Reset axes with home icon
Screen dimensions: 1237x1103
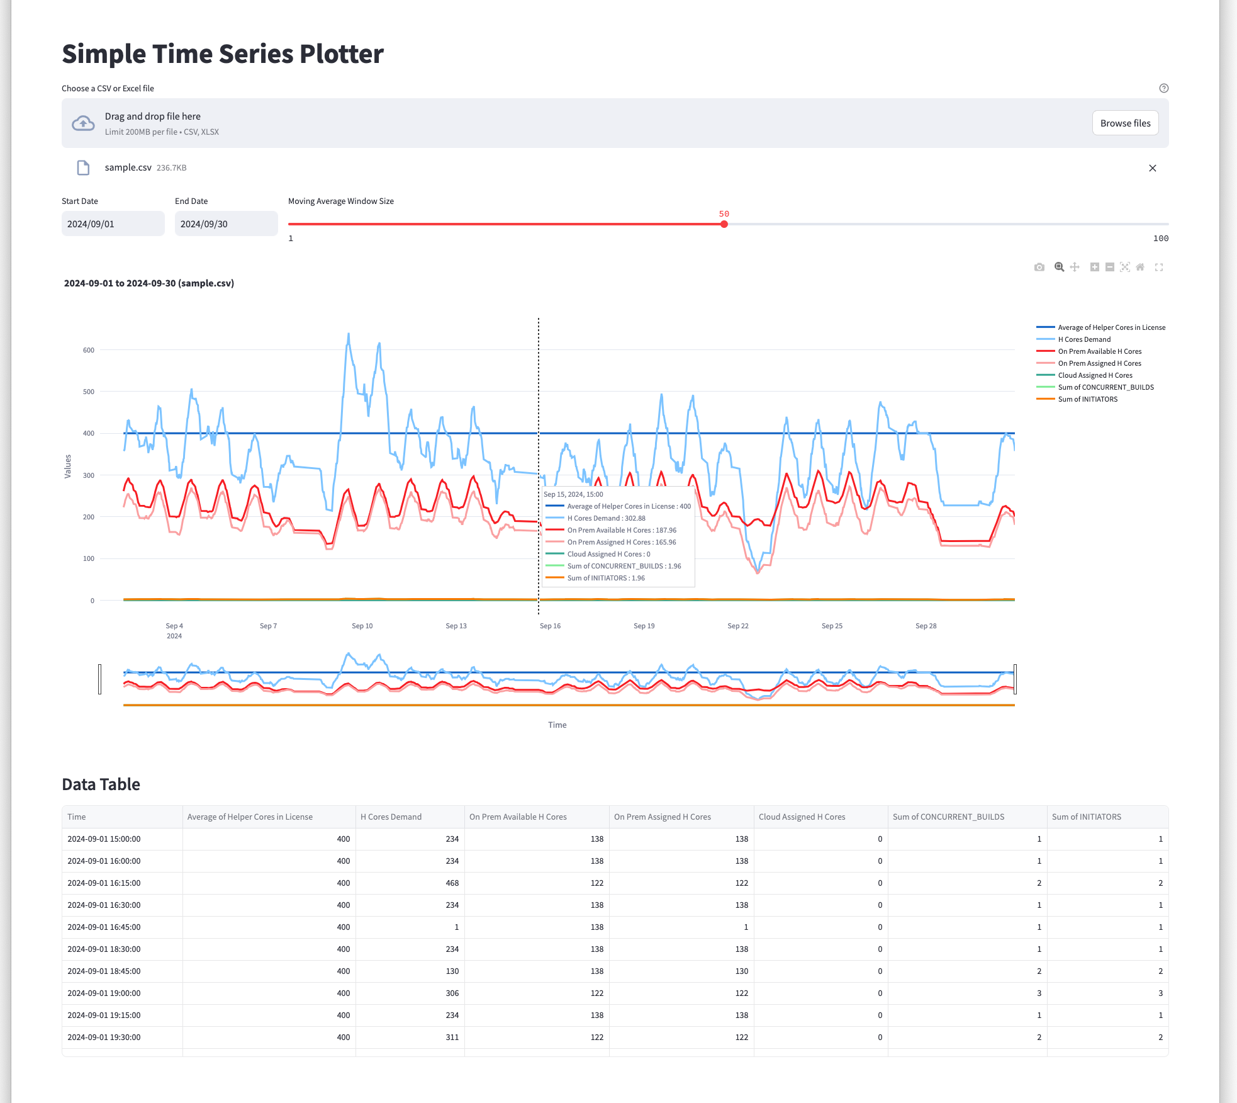pyautogui.click(x=1140, y=268)
